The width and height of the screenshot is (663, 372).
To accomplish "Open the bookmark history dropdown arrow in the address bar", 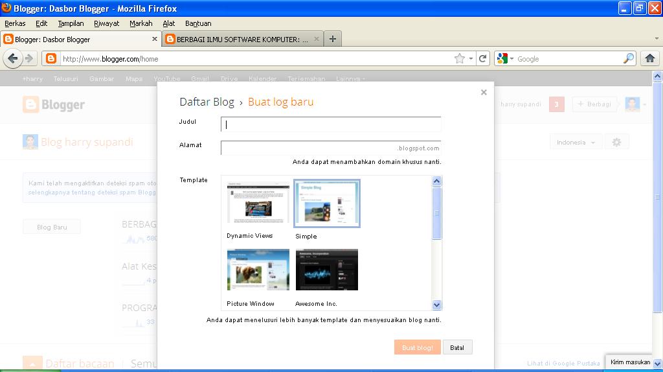I will [471, 58].
